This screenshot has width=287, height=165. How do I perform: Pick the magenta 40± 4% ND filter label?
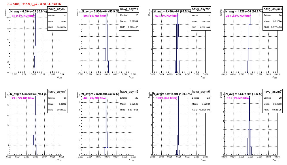pyautogui.click(x=95, y=98)
